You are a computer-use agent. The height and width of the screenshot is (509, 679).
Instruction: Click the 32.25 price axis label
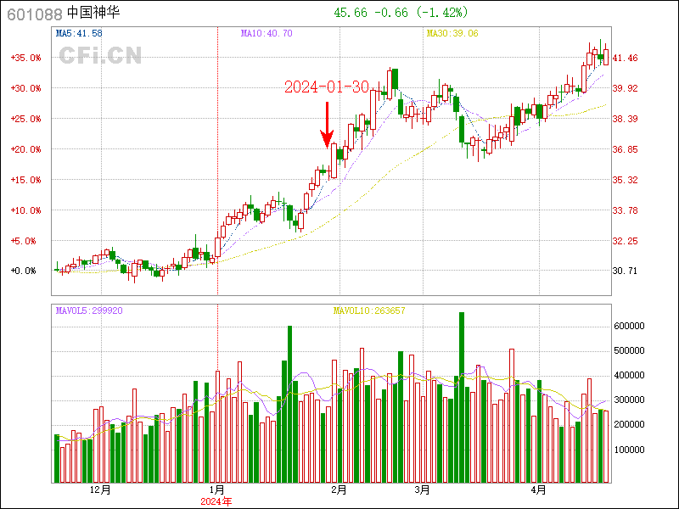[625, 241]
